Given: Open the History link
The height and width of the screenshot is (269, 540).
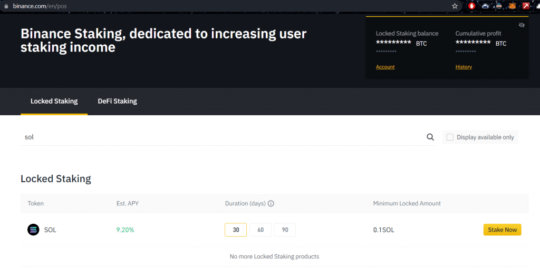Looking at the screenshot, I should coord(464,67).
